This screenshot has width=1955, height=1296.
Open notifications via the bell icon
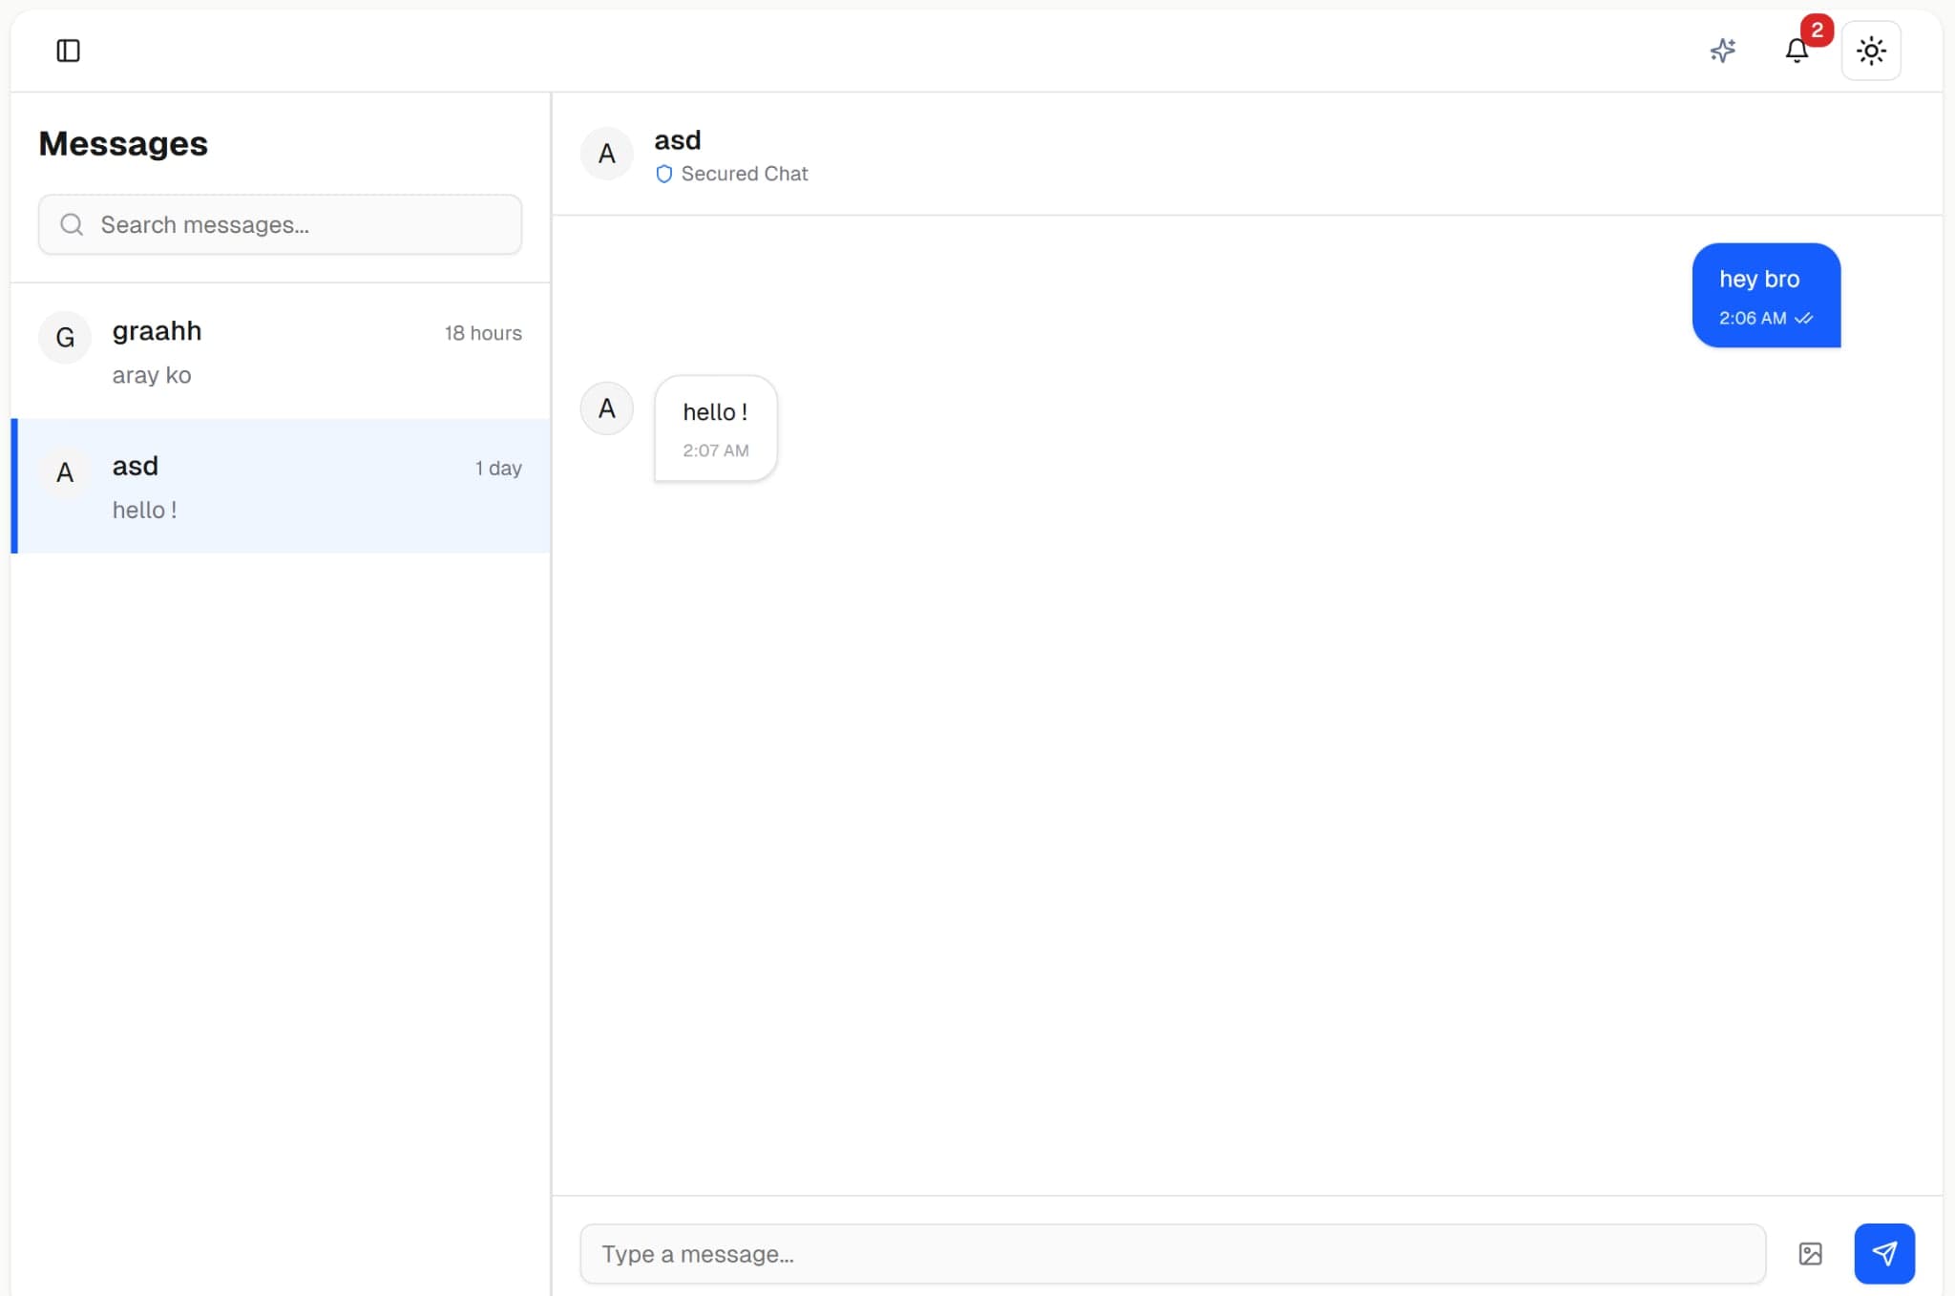(x=1797, y=51)
